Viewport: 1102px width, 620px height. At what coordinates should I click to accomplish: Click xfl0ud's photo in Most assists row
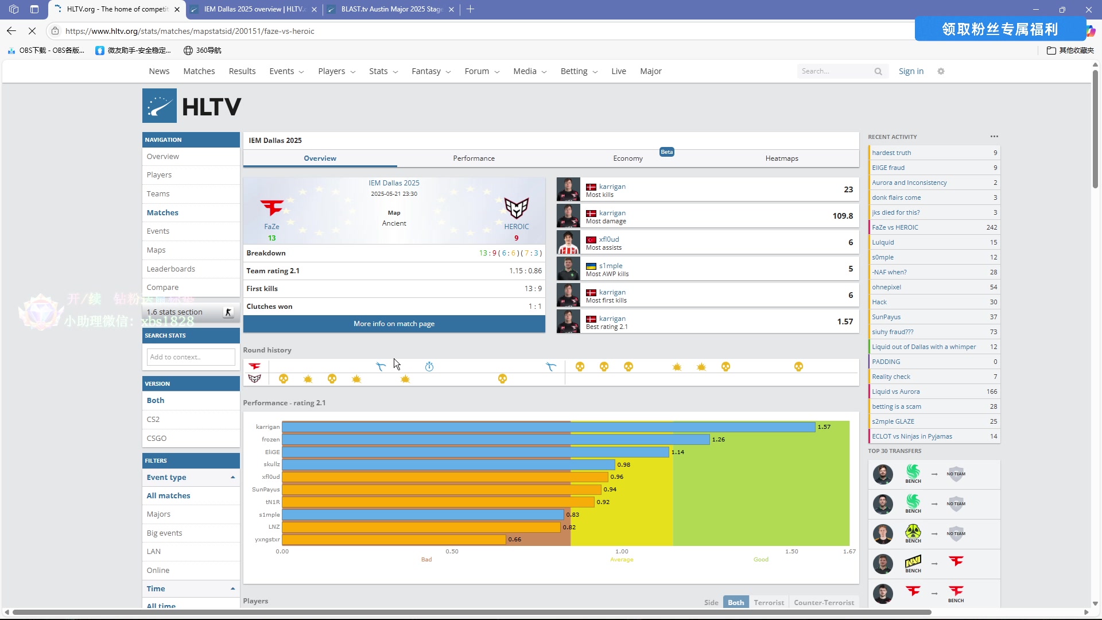[x=568, y=242]
